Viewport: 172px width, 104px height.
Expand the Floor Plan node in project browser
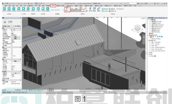coord(150,21)
